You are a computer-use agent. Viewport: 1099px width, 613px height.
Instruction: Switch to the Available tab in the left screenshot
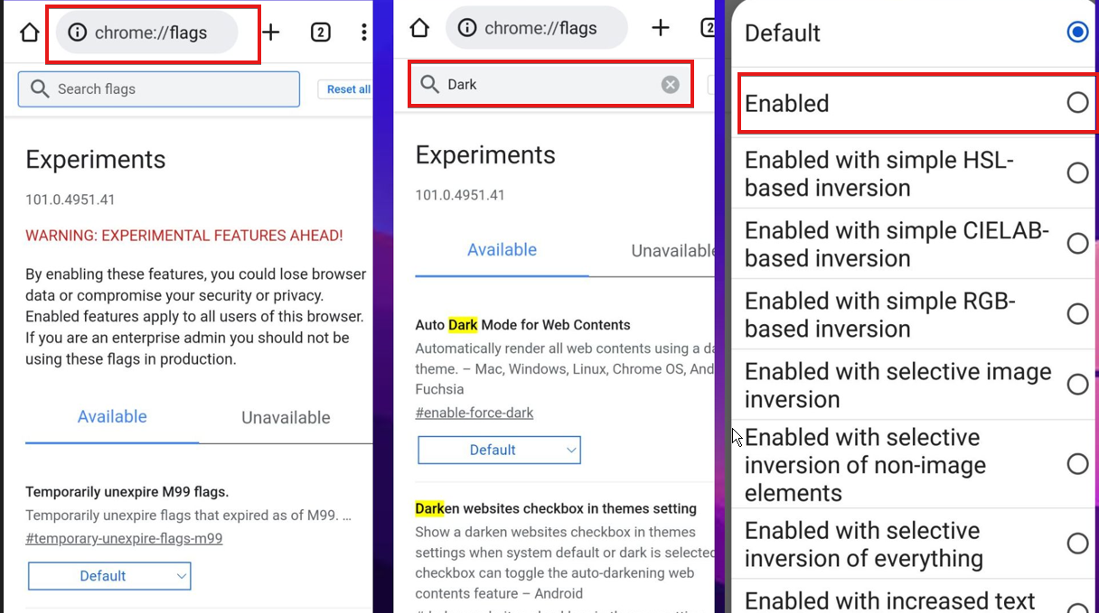point(112,417)
